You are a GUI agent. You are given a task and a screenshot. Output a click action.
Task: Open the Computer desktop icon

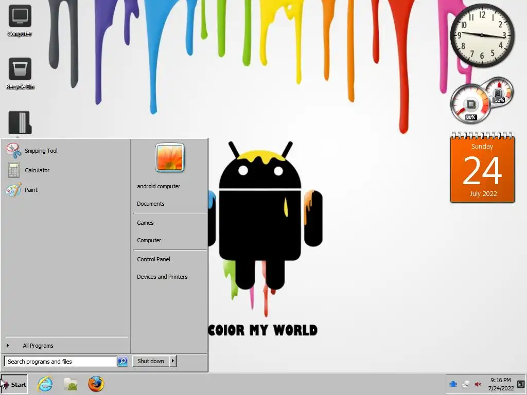pos(20,20)
